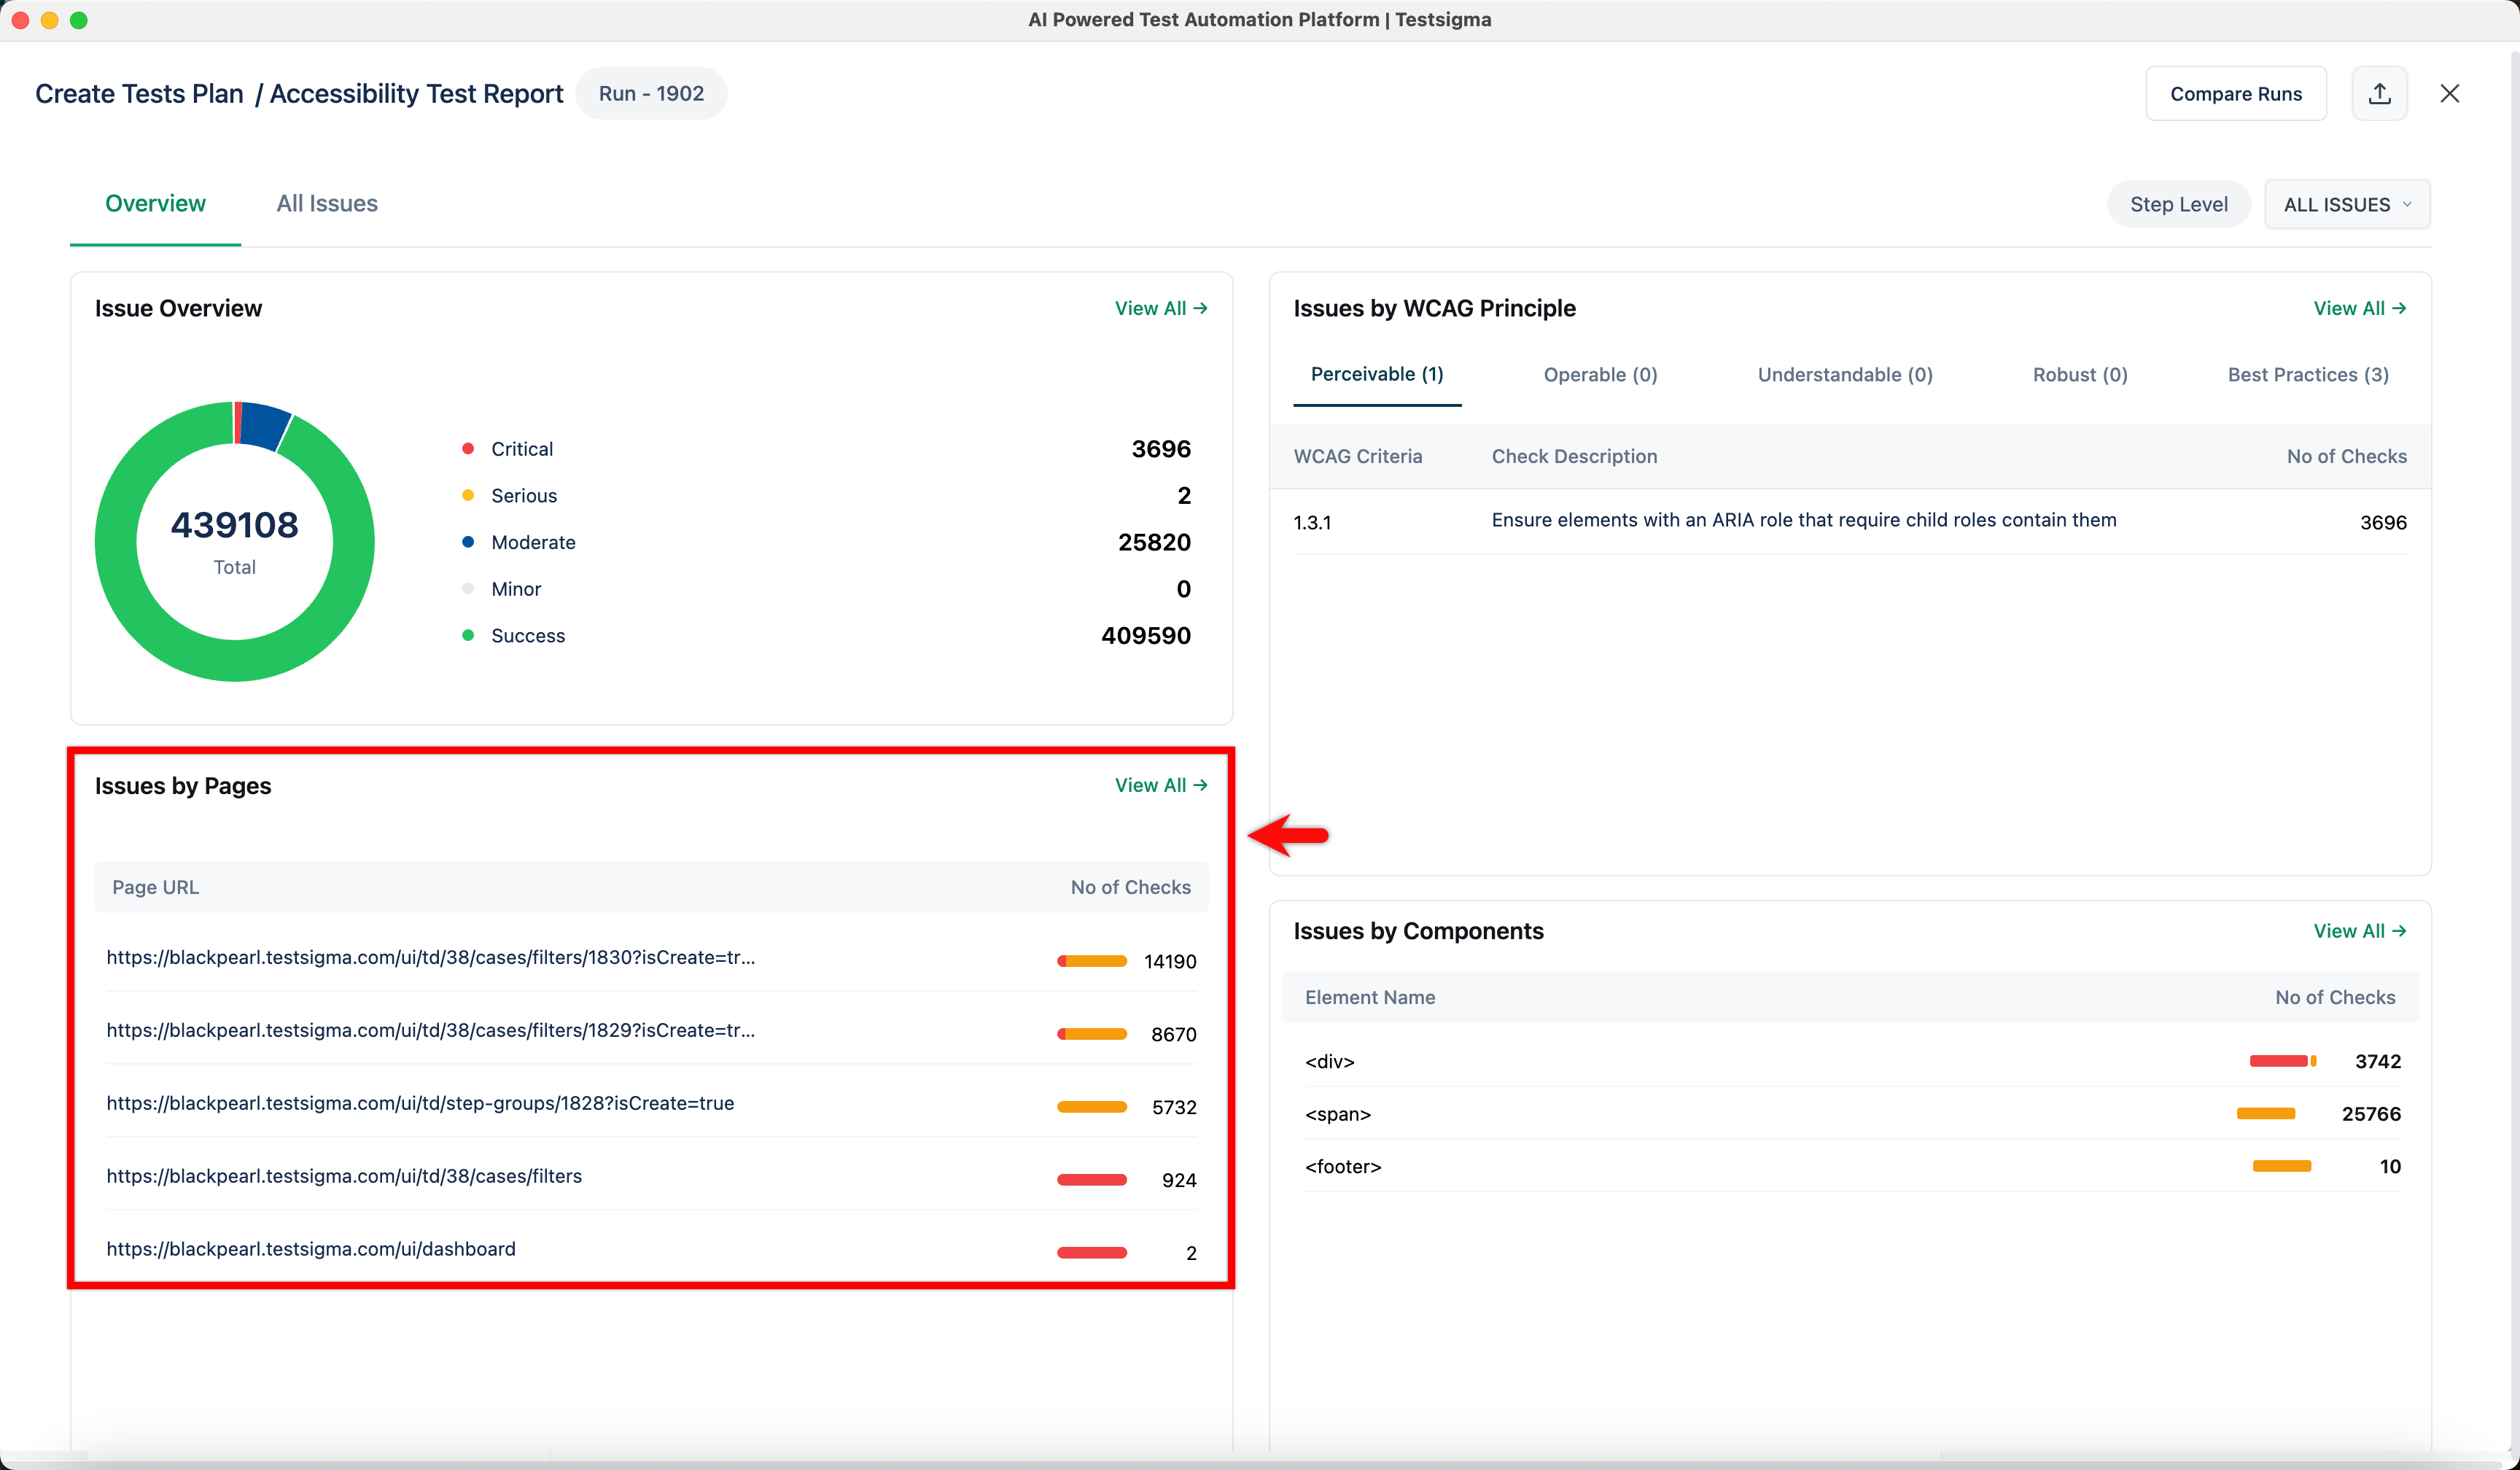Click the Moderate blue legend dot
This screenshot has width=2520, height=1470.
pos(467,542)
